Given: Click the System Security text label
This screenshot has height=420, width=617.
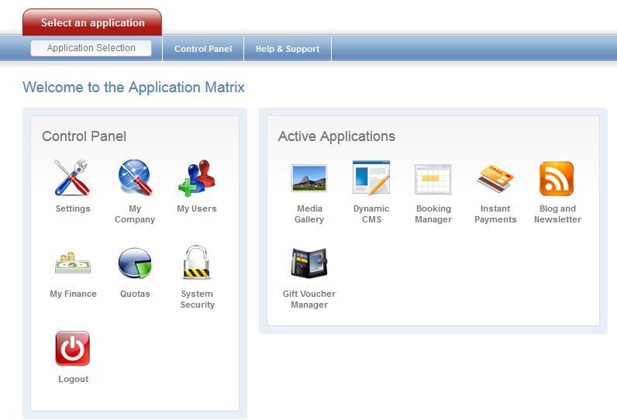Looking at the screenshot, I should [197, 299].
